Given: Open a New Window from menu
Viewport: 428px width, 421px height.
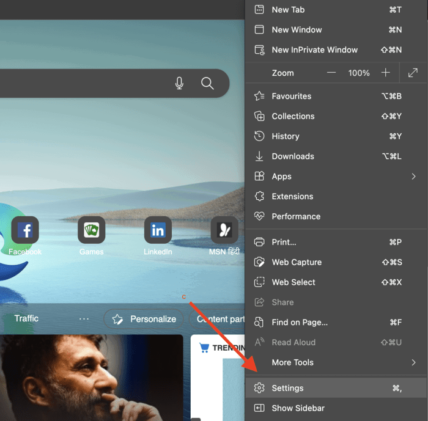Looking at the screenshot, I should click(x=336, y=29).
